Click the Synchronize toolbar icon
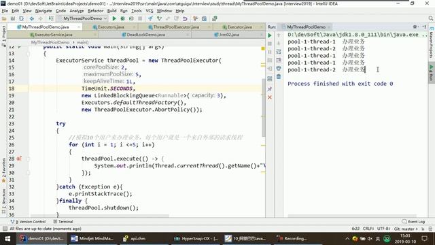The width and height of the screenshot is (435, 245). (21, 18)
